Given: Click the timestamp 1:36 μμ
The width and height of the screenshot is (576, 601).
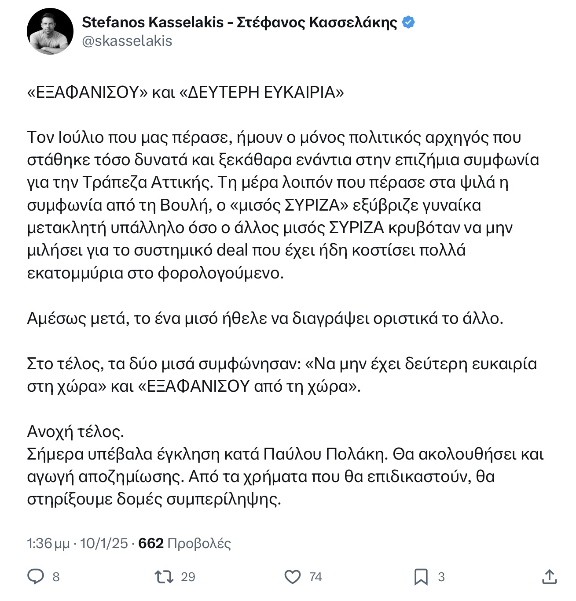Looking at the screenshot, I should pyautogui.click(x=48, y=543).
